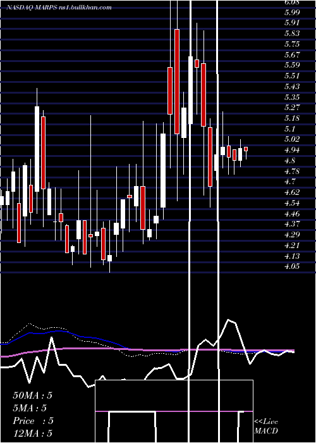
Task: Click the '5MA : 5' legend text
Action: click(x=30, y=408)
